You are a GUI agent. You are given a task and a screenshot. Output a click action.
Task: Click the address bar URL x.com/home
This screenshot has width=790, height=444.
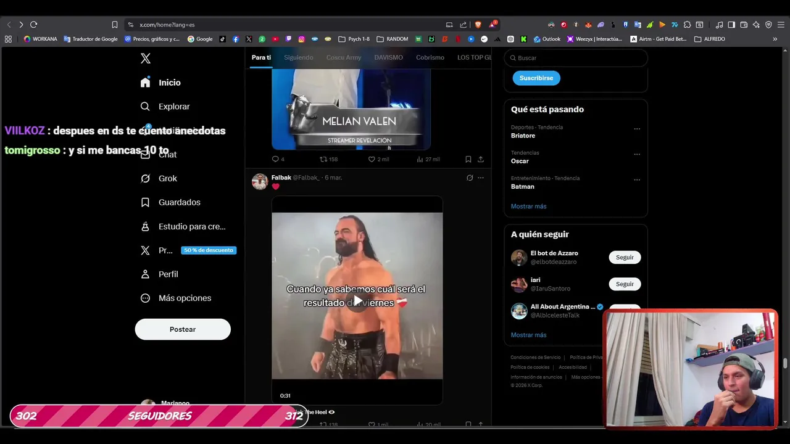click(x=167, y=25)
